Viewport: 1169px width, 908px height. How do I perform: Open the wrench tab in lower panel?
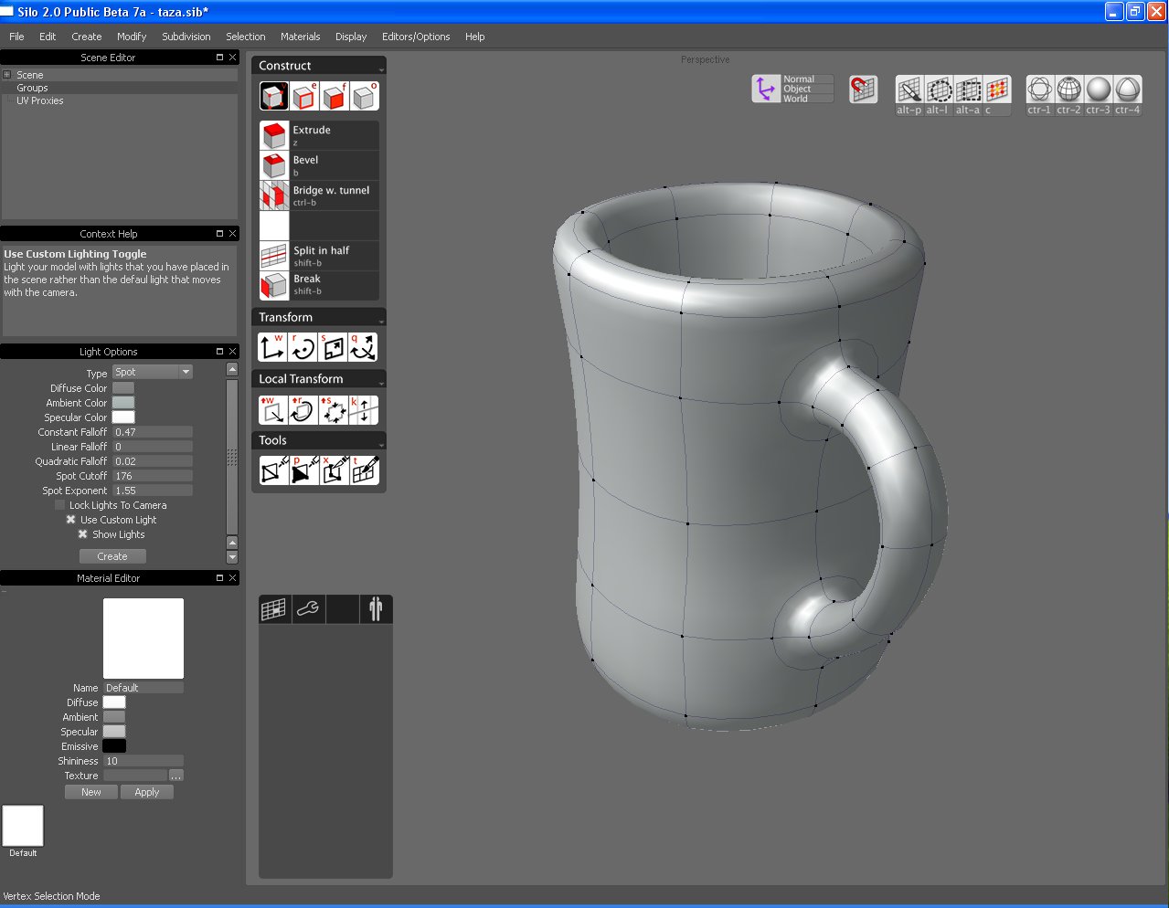coord(308,609)
